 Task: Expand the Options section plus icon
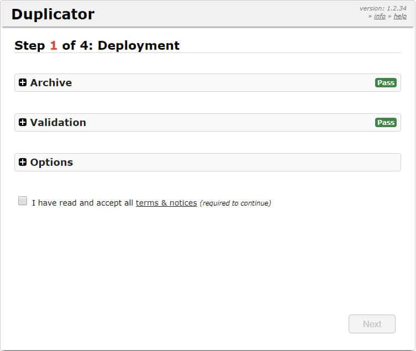click(x=23, y=162)
